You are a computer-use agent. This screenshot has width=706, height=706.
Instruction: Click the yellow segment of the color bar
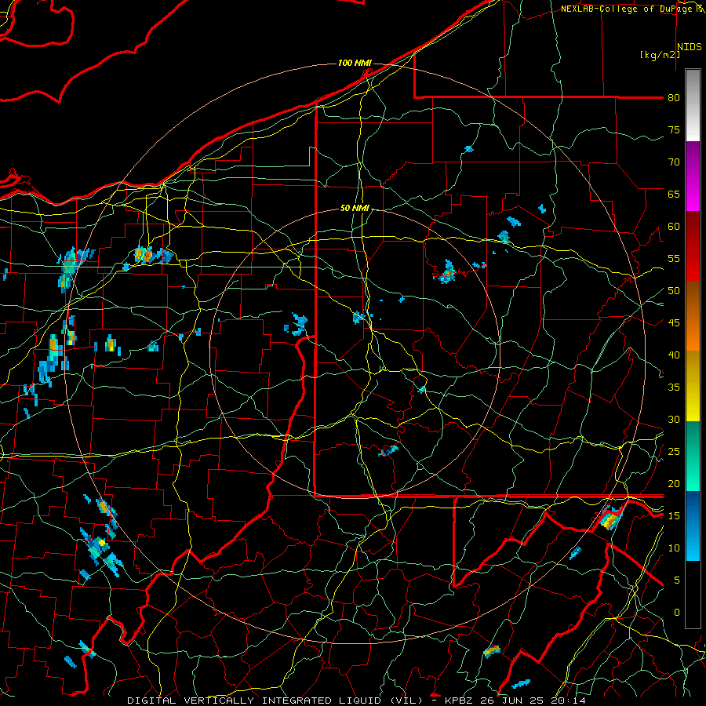tap(693, 386)
